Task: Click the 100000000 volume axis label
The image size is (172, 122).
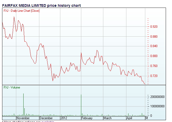Action: click(x=157, y=106)
